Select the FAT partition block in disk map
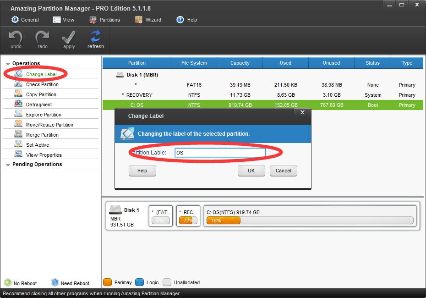This screenshot has width=426, height=298. coord(161,216)
